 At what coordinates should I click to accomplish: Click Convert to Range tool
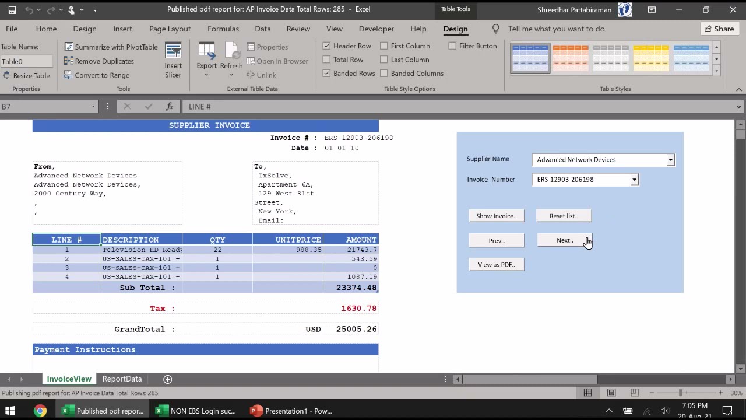pyautogui.click(x=97, y=75)
